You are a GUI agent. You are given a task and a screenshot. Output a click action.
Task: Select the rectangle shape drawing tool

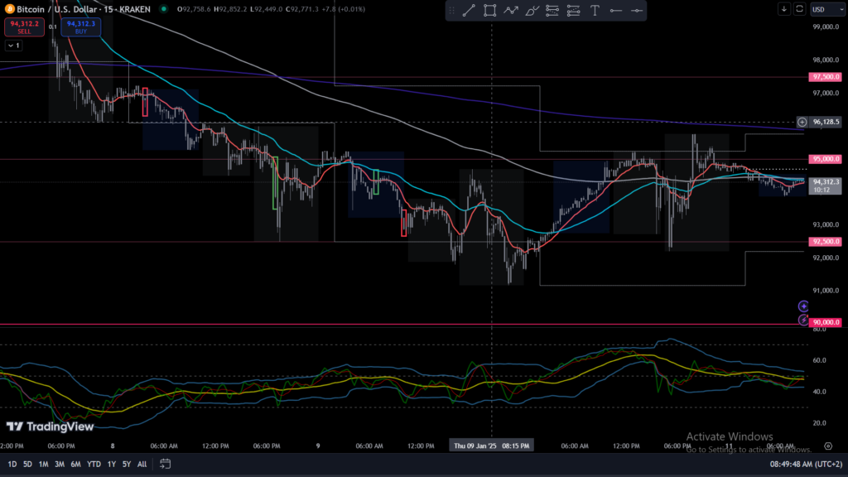489,11
